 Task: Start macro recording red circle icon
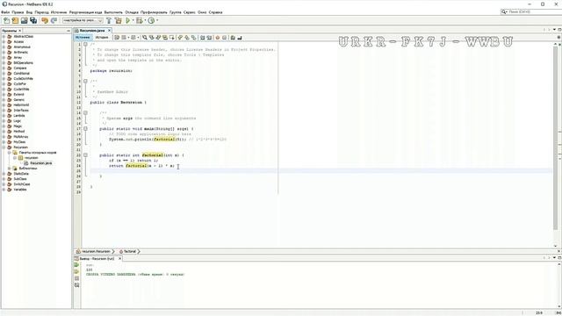point(217,37)
